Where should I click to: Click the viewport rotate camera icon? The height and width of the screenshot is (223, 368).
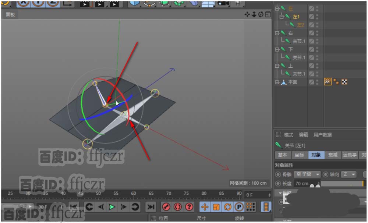click(261, 15)
